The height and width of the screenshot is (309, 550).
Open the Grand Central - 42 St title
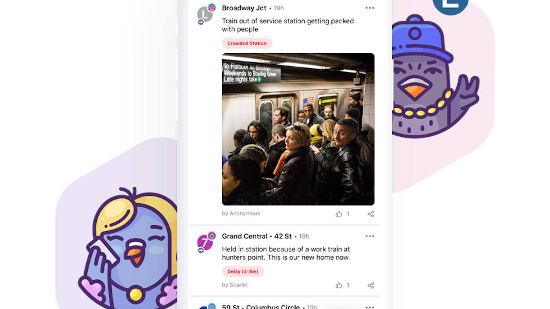pos(257,236)
